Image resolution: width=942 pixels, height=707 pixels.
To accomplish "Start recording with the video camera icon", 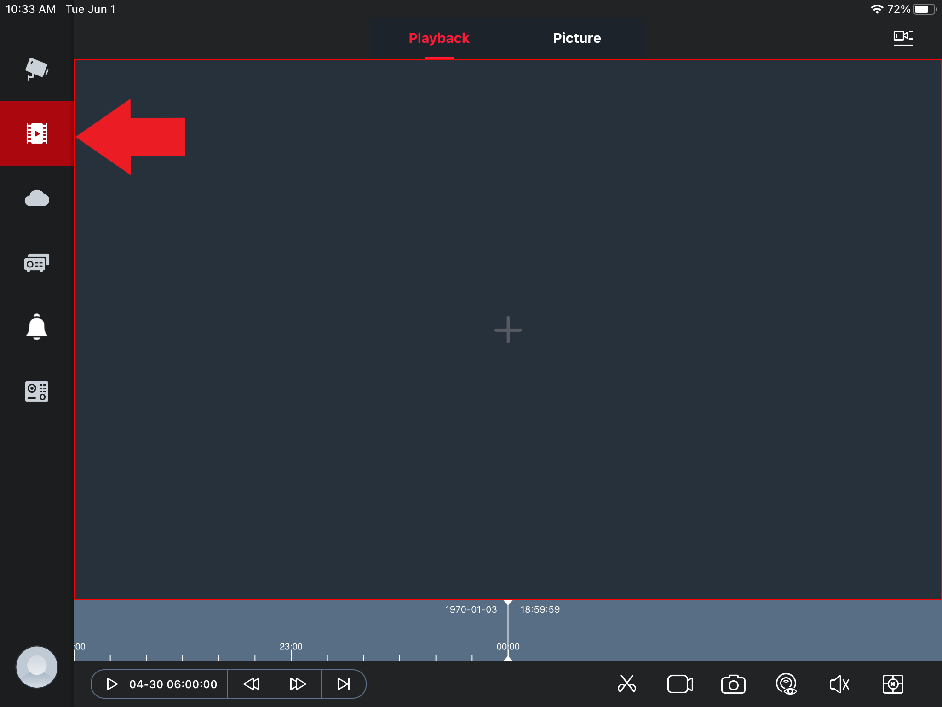I will tap(681, 684).
